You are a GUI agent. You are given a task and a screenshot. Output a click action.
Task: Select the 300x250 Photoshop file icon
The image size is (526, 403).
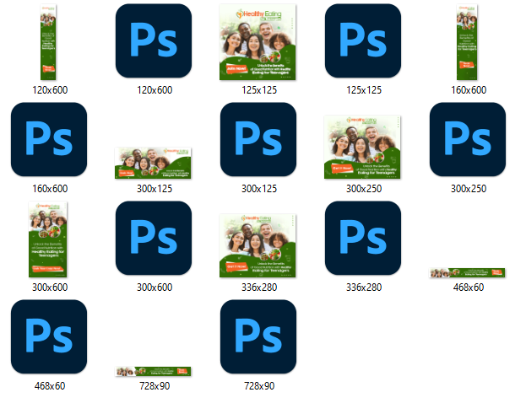(x=468, y=139)
